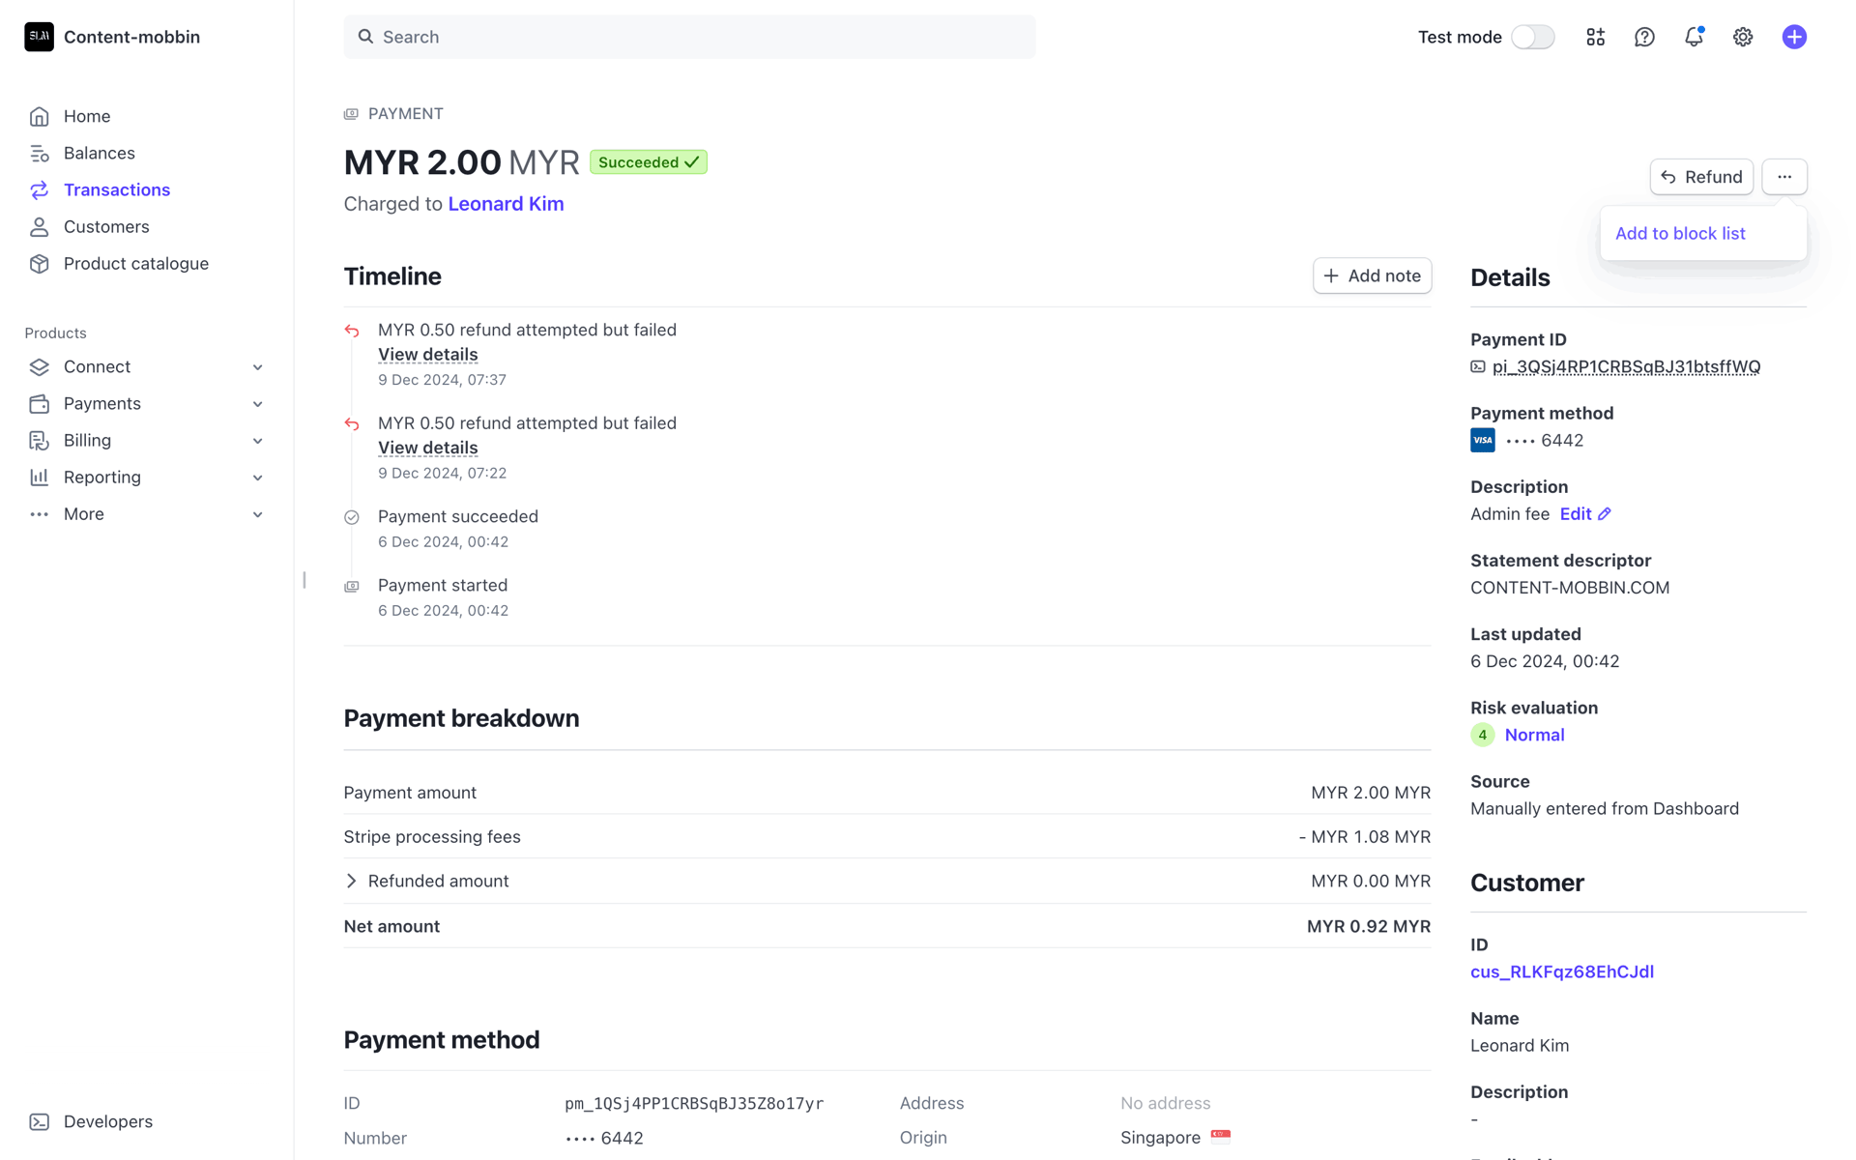The height and width of the screenshot is (1160, 1856).
Task: View details of 07:22 failed refund
Action: point(427,448)
